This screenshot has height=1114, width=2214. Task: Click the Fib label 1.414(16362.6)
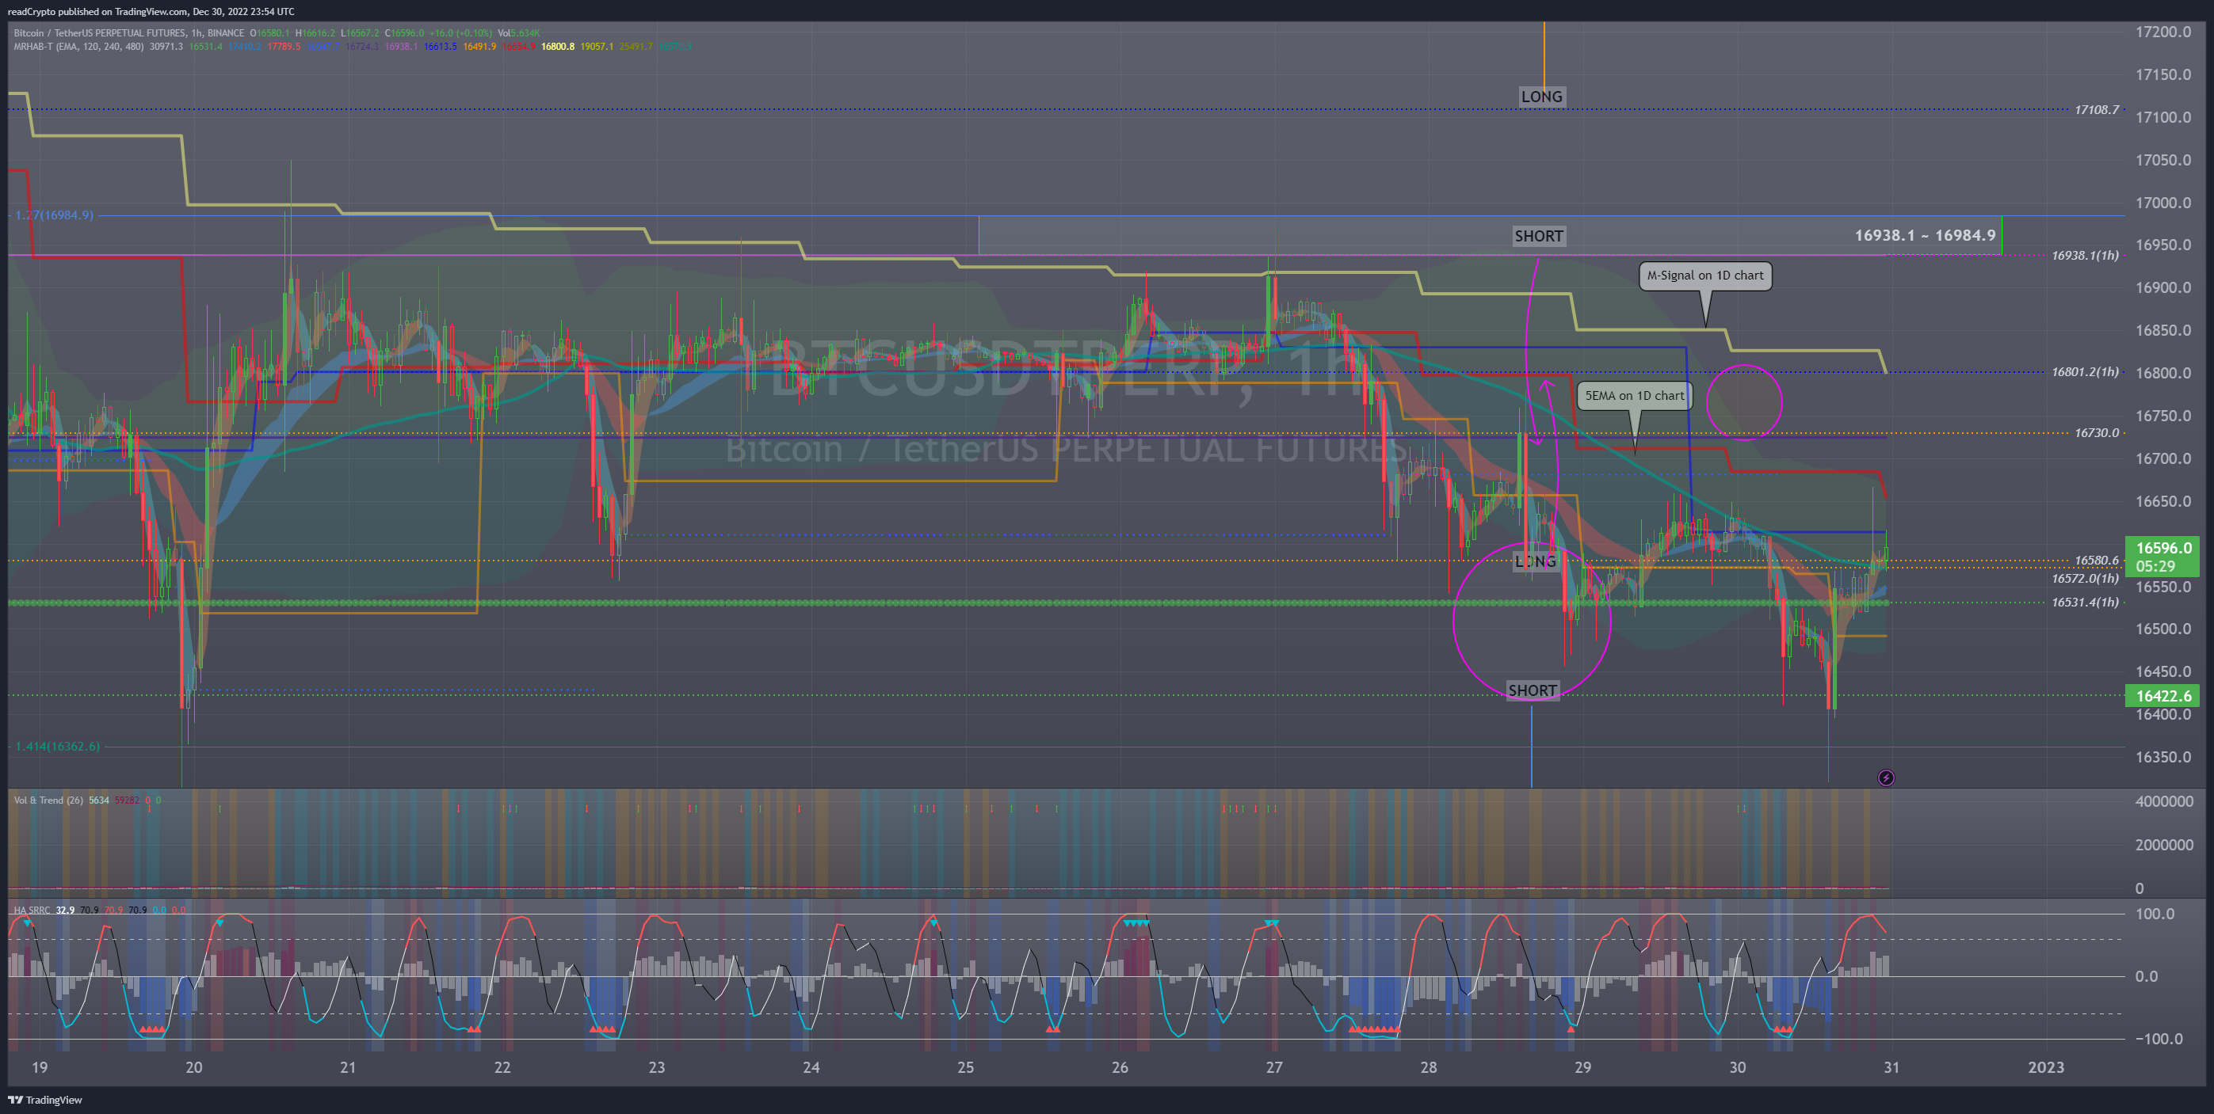point(58,747)
